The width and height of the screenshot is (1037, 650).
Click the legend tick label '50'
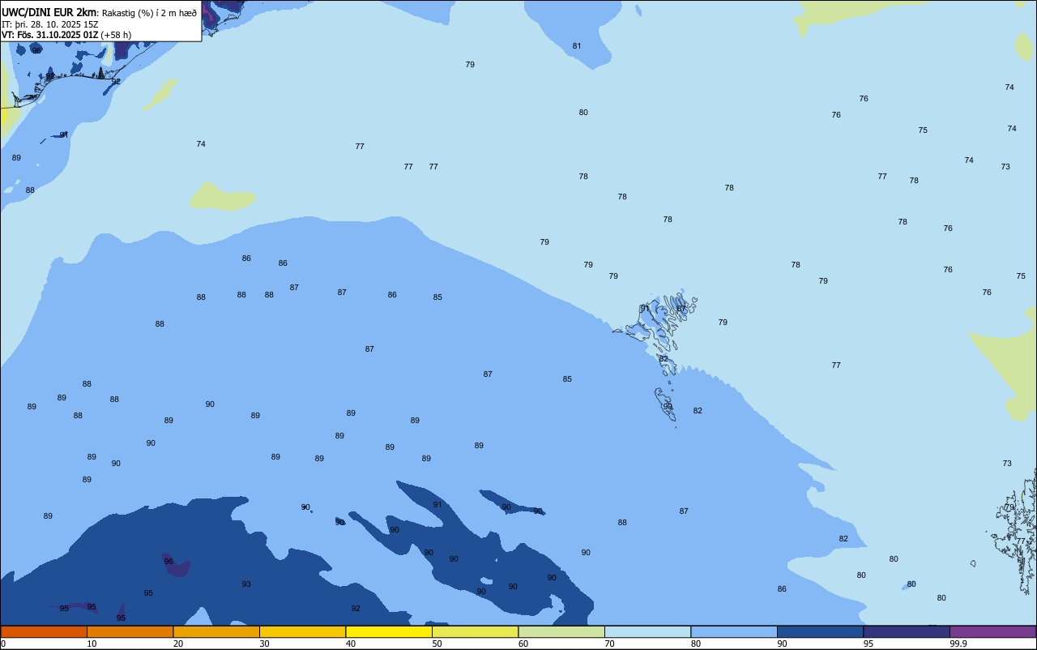[437, 644]
